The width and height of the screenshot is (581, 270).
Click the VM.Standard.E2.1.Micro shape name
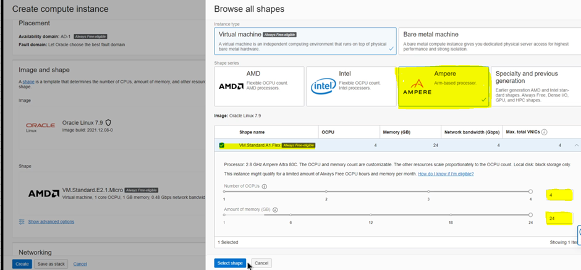[92, 190]
